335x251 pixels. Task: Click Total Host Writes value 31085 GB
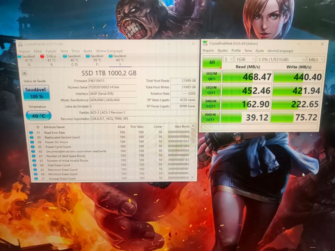pos(183,87)
